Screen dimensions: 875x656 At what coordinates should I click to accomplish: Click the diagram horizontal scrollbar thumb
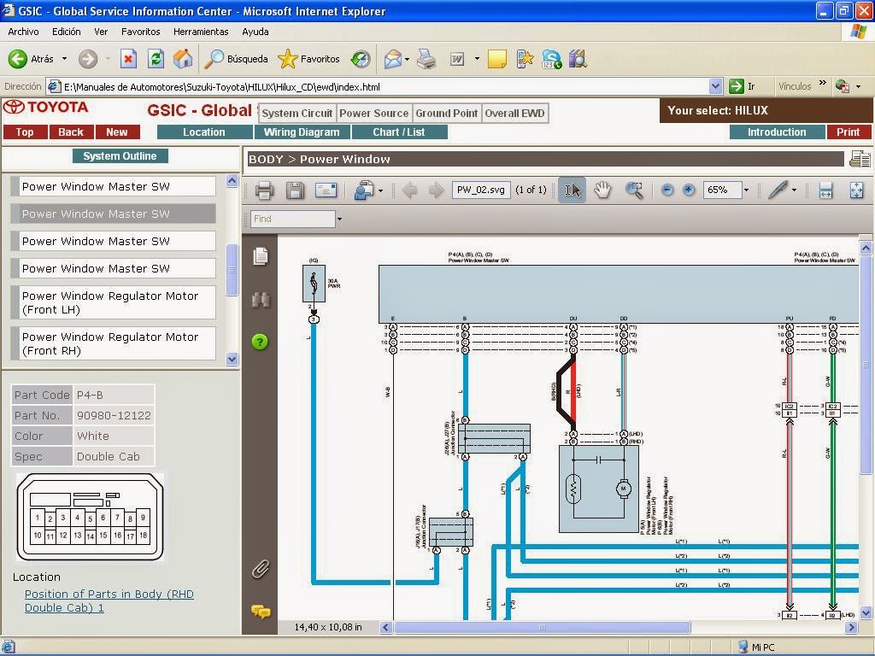click(x=542, y=627)
